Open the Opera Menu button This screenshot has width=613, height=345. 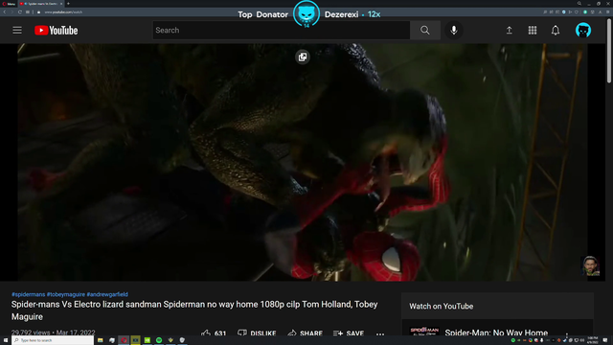click(x=9, y=4)
